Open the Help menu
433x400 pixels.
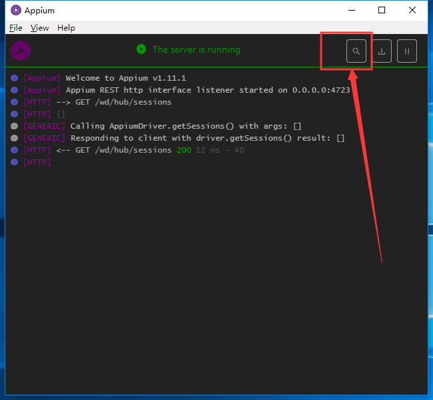coord(66,28)
